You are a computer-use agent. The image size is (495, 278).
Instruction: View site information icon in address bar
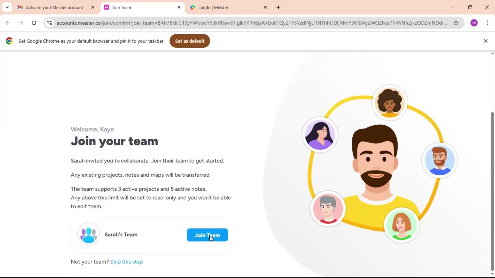coord(49,23)
